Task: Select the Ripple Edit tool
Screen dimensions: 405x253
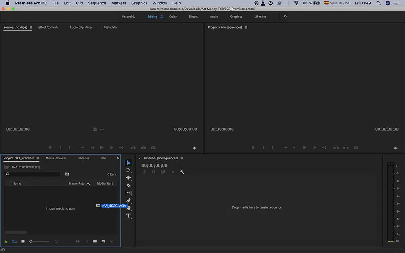Action: [x=128, y=178]
